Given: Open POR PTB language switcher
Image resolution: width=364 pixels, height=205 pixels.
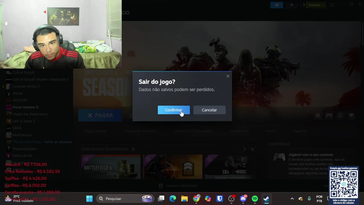Looking at the screenshot, I should [319, 199].
